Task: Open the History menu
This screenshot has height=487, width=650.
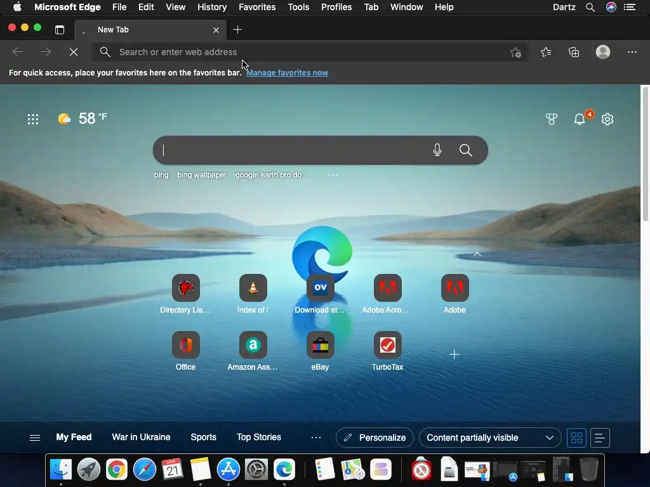Action: pos(212,7)
